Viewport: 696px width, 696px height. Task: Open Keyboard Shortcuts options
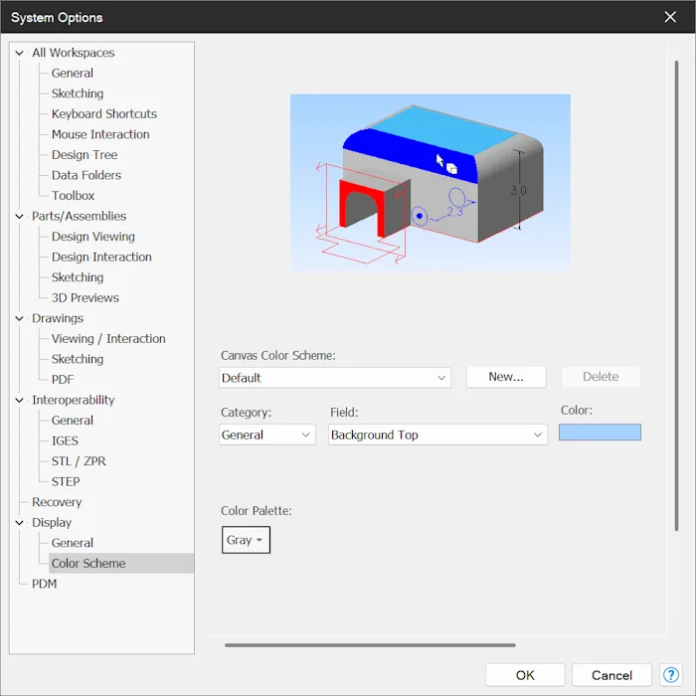[x=104, y=113]
